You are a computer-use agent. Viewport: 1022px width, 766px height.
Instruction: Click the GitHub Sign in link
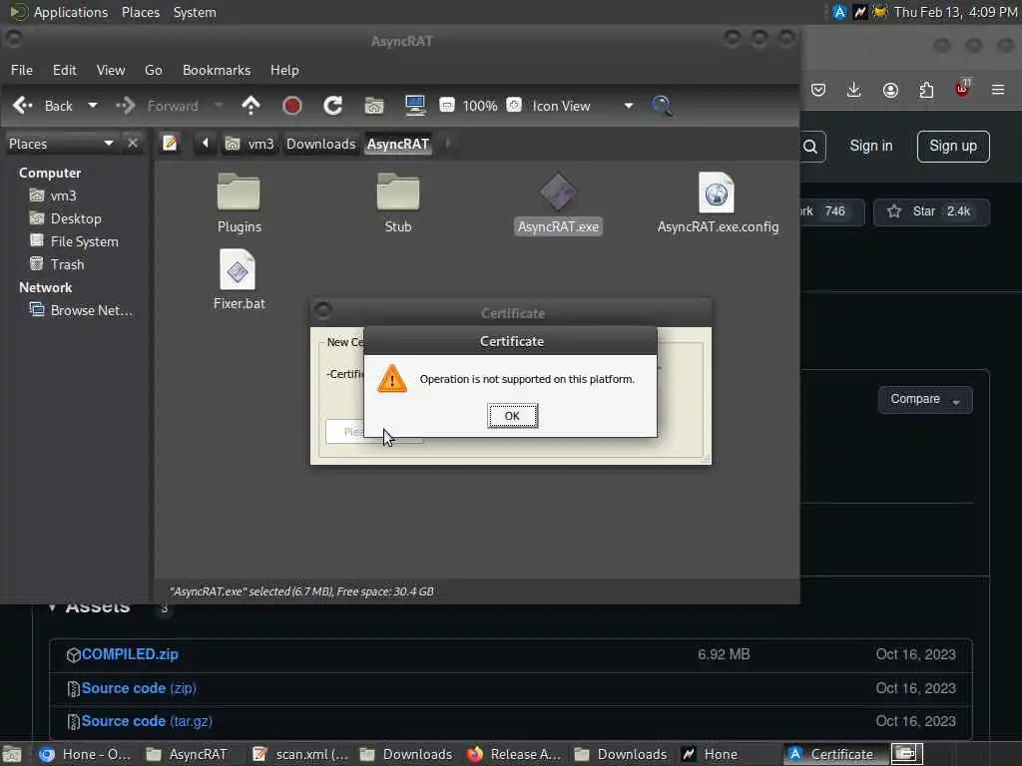coord(870,146)
